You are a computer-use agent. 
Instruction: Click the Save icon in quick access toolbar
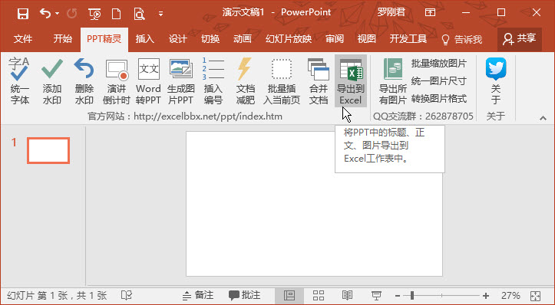(x=23, y=14)
